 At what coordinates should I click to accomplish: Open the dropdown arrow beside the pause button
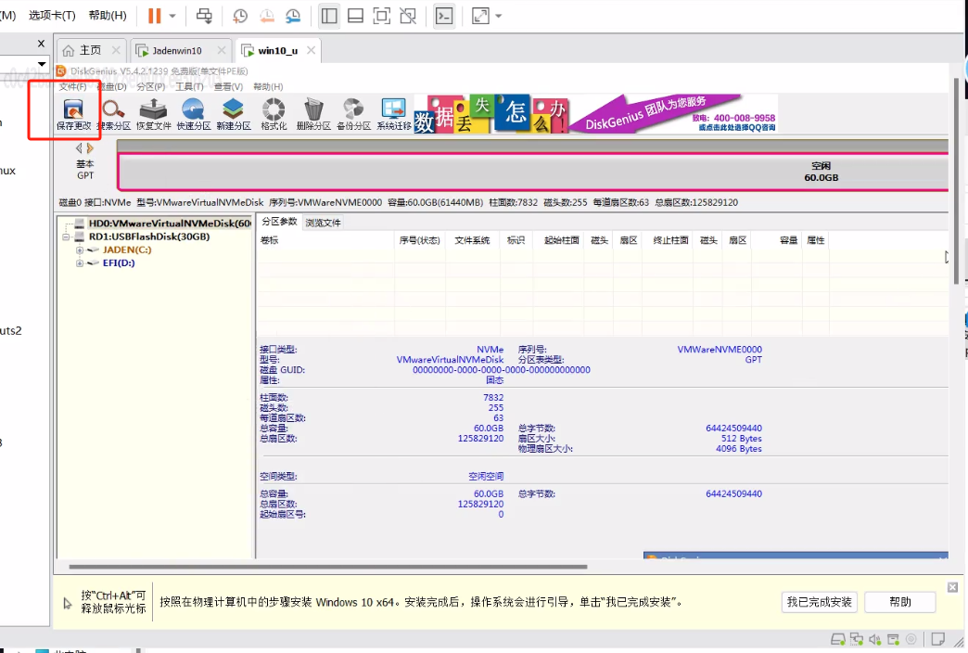pyautogui.click(x=172, y=16)
